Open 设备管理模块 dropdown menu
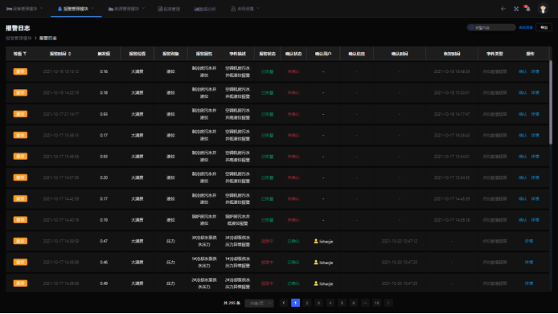Screen dimensions: 558x314 25,9
